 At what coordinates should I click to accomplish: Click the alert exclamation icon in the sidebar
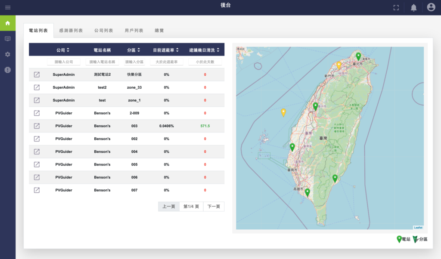pyautogui.click(x=8, y=70)
